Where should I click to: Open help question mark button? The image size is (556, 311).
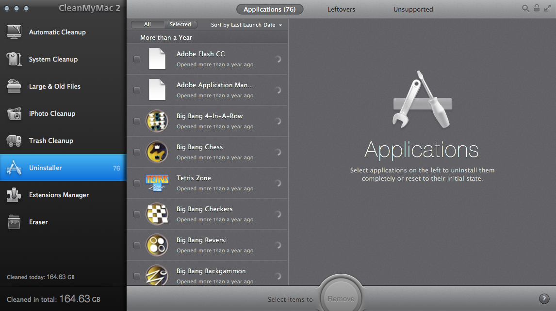[x=544, y=299]
